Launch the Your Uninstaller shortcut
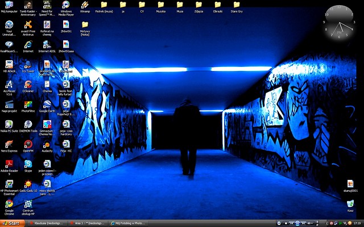Image resolution: width=364 pixels, height=227 pixels. pyautogui.click(x=9, y=28)
